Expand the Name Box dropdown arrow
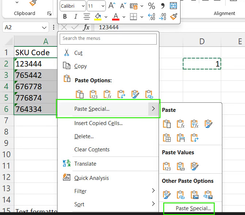 (x=44, y=28)
